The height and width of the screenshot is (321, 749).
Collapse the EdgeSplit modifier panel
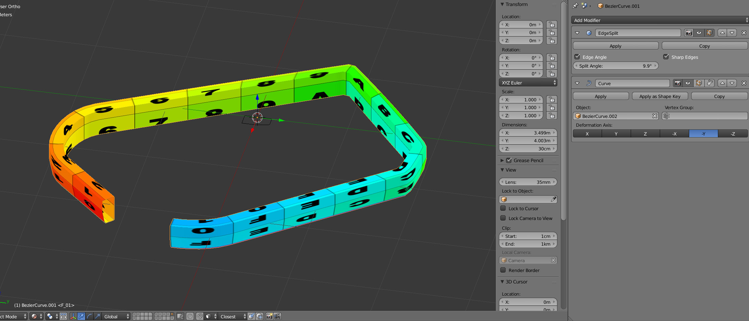pyautogui.click(x=577, y=33)
